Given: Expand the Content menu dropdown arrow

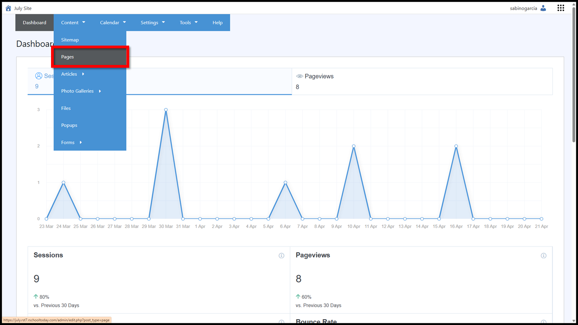Looking at the screenshot, I should [x=84, y=23].
